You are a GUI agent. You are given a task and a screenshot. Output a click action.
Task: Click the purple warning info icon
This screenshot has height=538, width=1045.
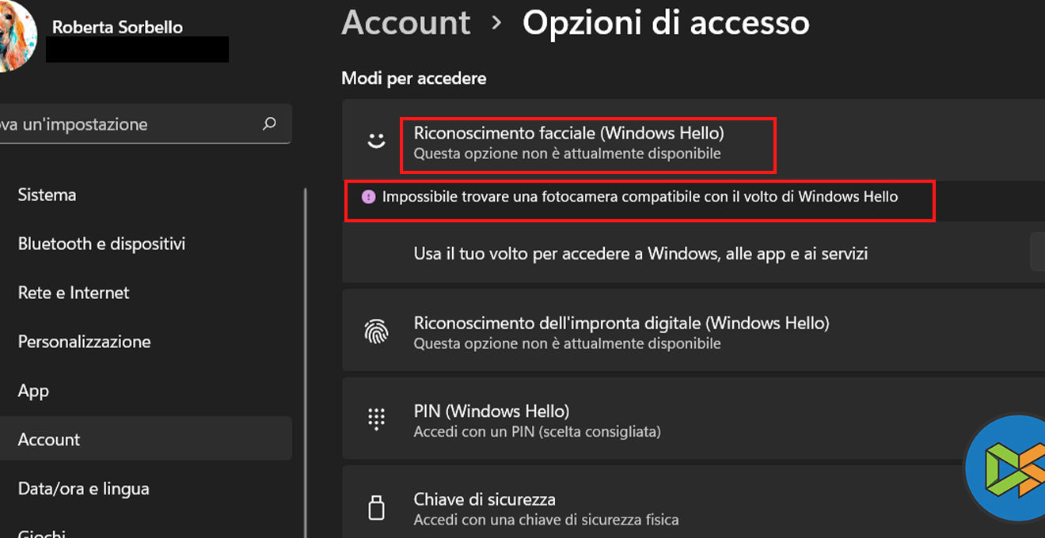(368, 196)
